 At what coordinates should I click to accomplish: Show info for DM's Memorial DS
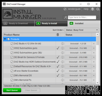coord(62,76)
